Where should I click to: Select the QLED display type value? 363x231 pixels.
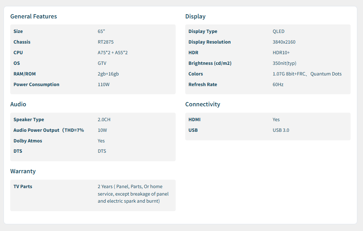coord(278,31)
